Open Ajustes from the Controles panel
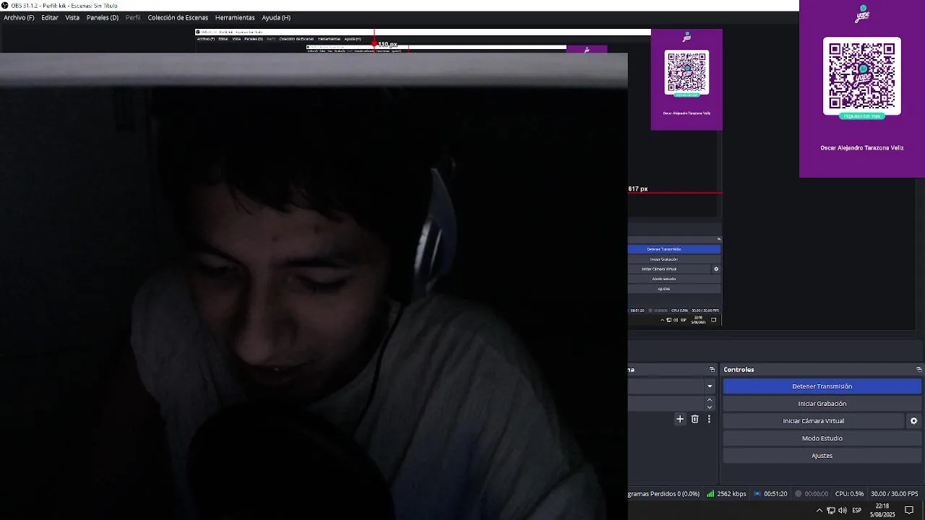 point(822,456)
